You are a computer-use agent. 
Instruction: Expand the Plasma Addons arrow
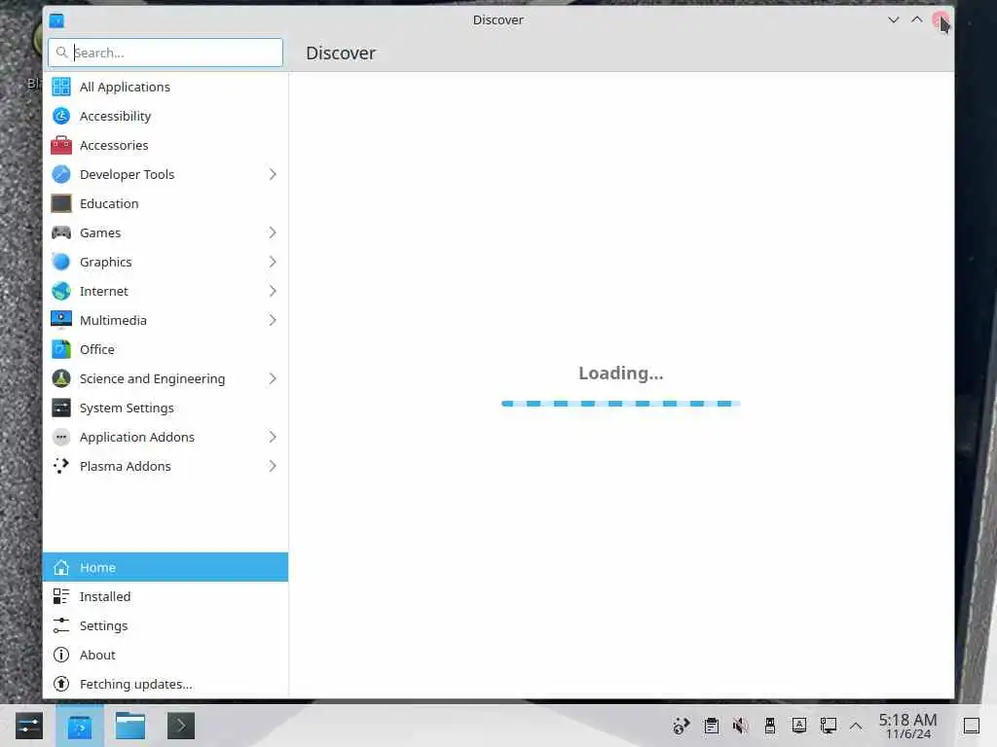(273, 466)
